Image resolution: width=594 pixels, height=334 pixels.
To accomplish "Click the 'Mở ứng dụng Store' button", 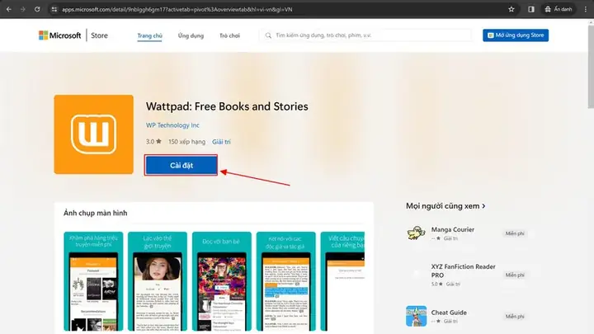I will click(x=516, y=35).
